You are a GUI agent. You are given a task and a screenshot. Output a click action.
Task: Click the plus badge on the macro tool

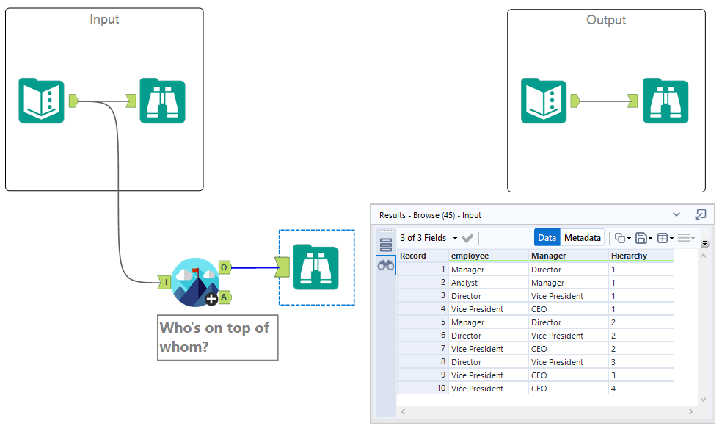pyautogui.click(x=211, y=299)
